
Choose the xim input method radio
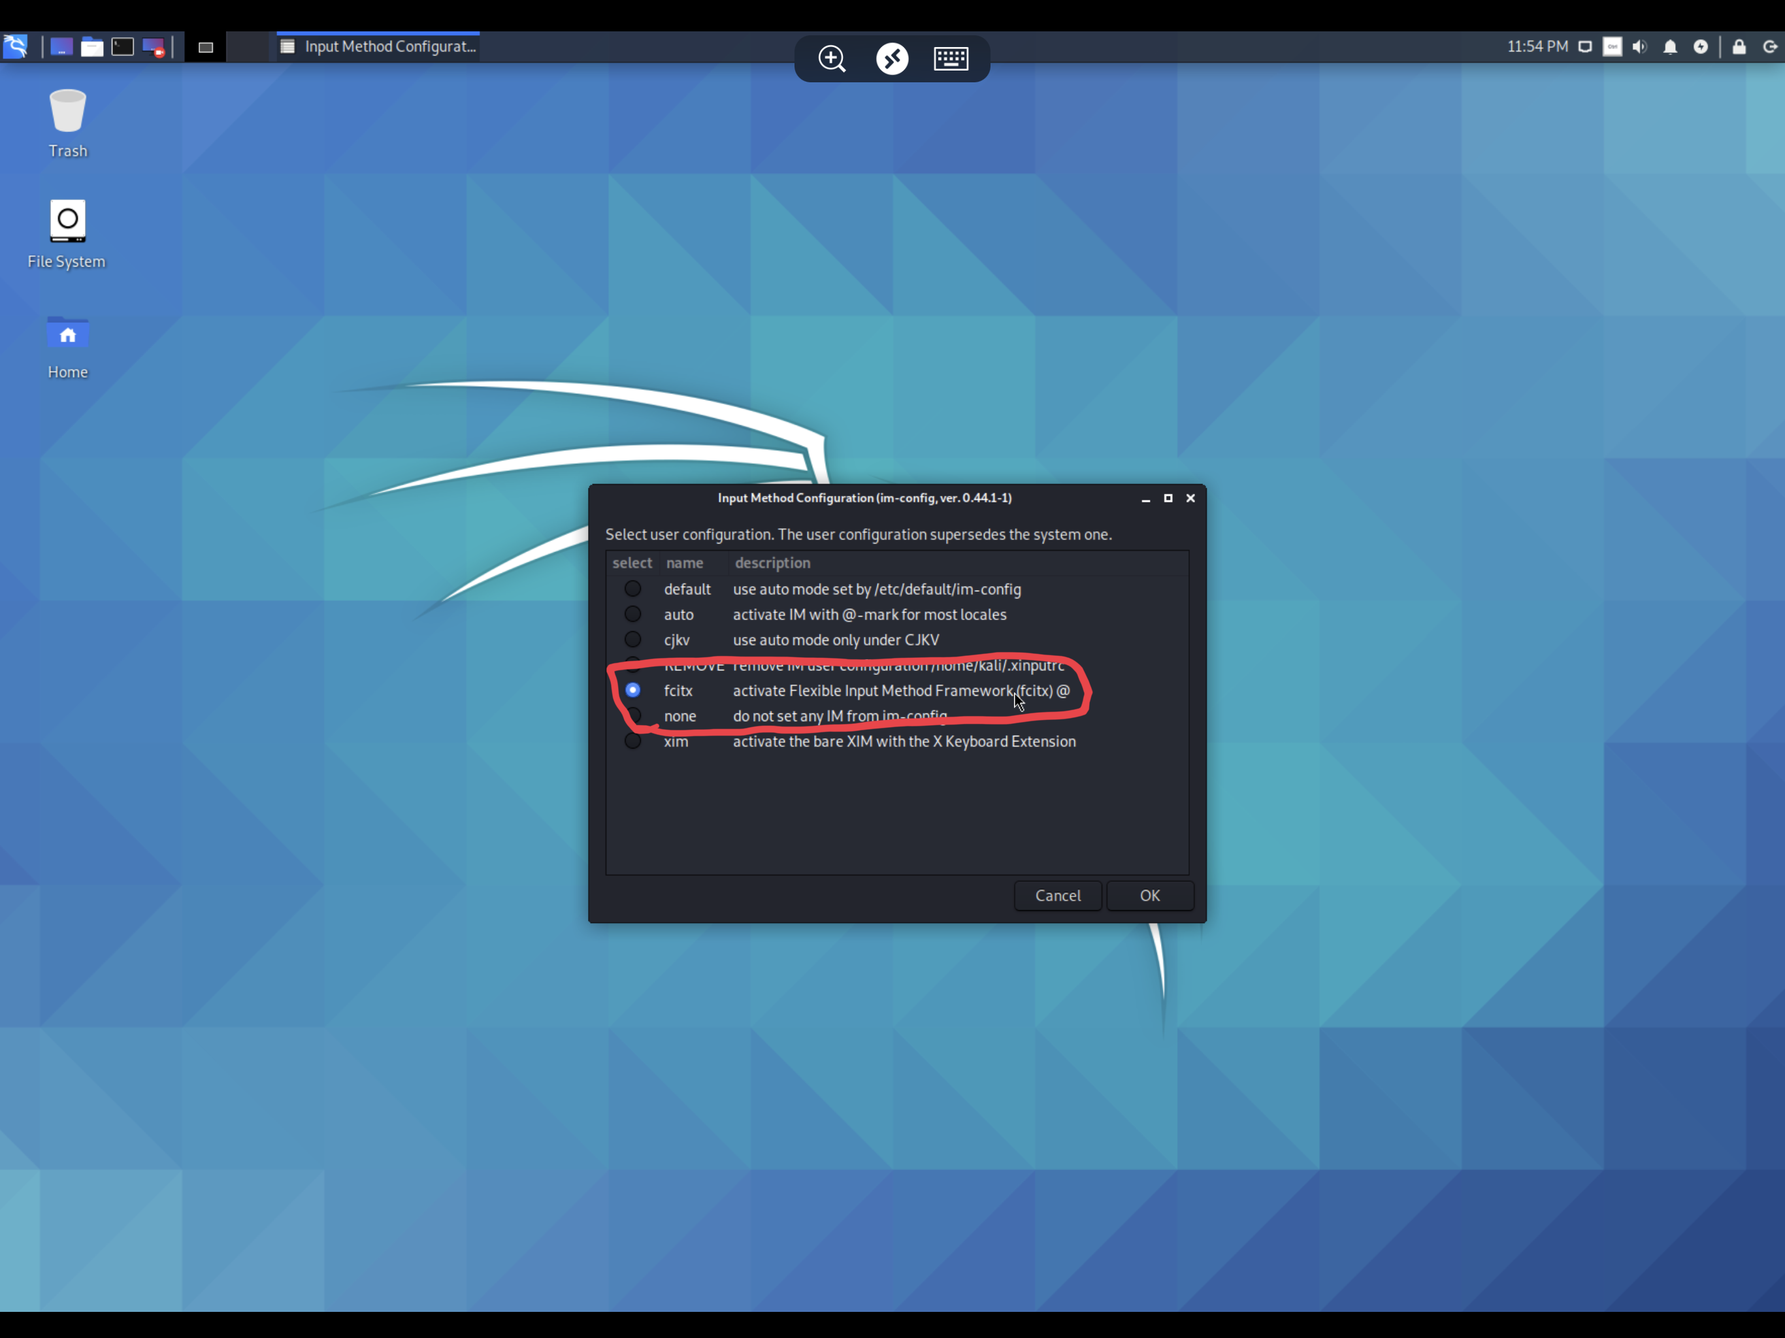point(632,741)
